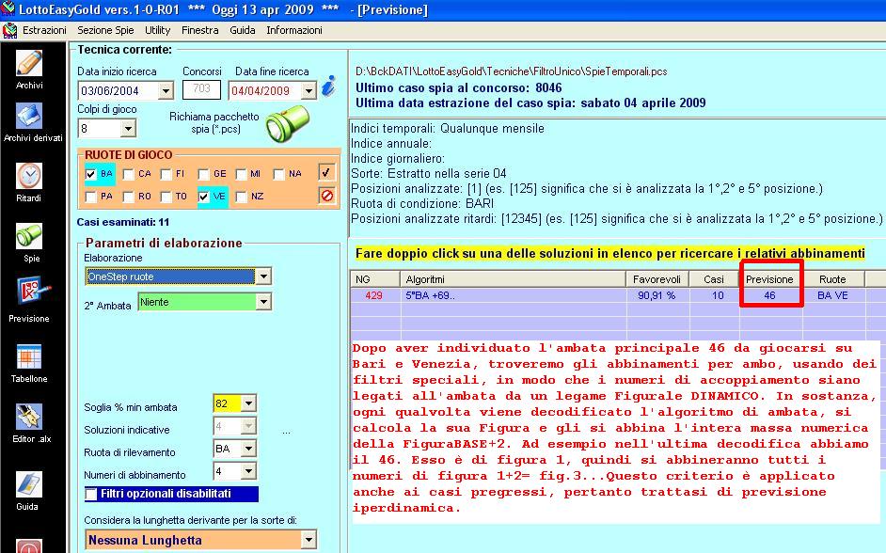
Task: Open the Soglia % min ambata dropdown
Action: (248, 403)
